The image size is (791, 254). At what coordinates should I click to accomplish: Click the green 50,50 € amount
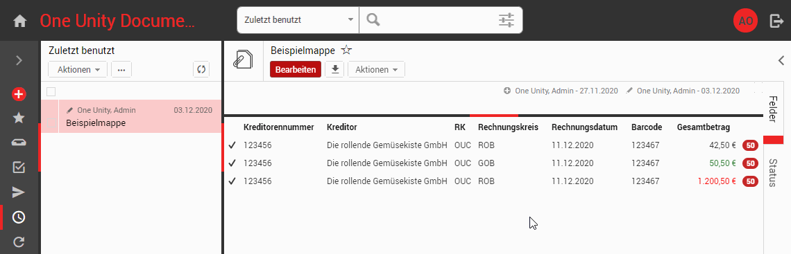723,163
